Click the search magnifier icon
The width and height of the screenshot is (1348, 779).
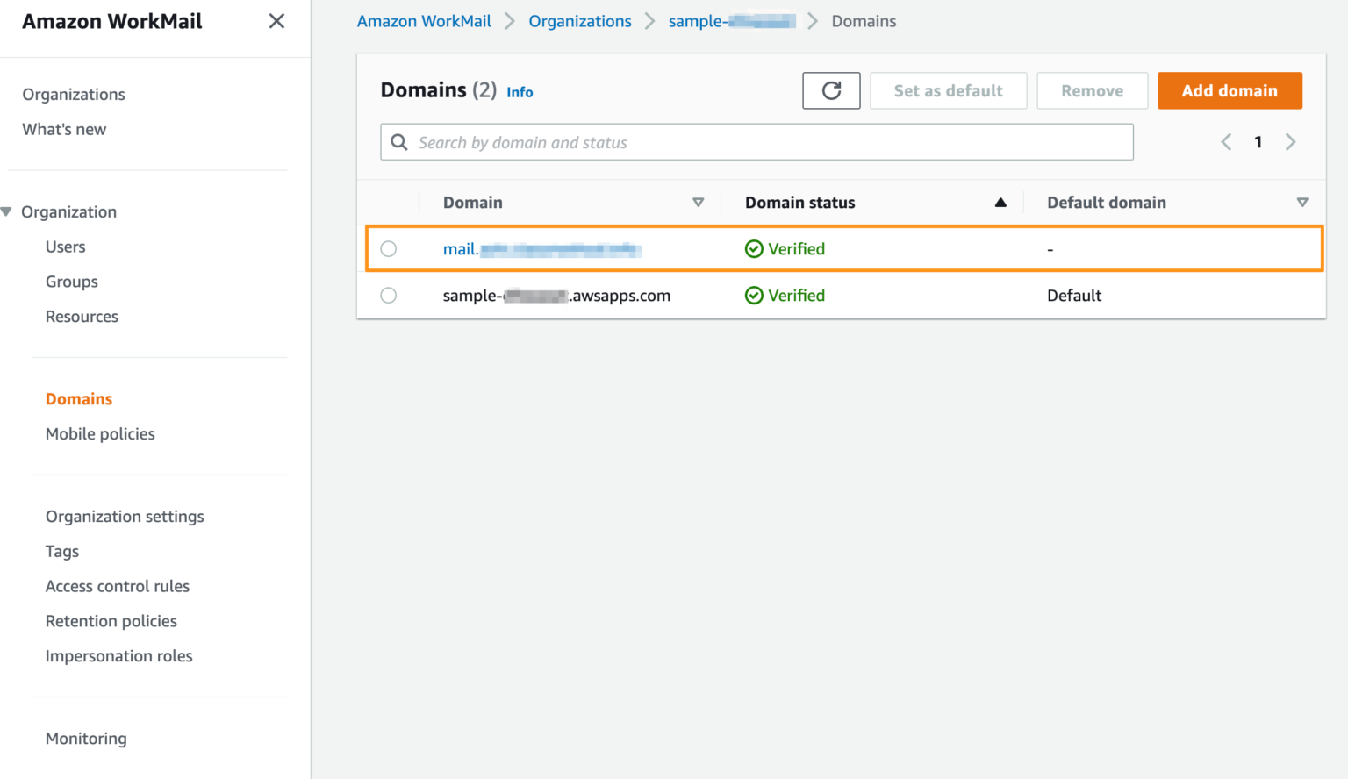[x=399, y=141]
